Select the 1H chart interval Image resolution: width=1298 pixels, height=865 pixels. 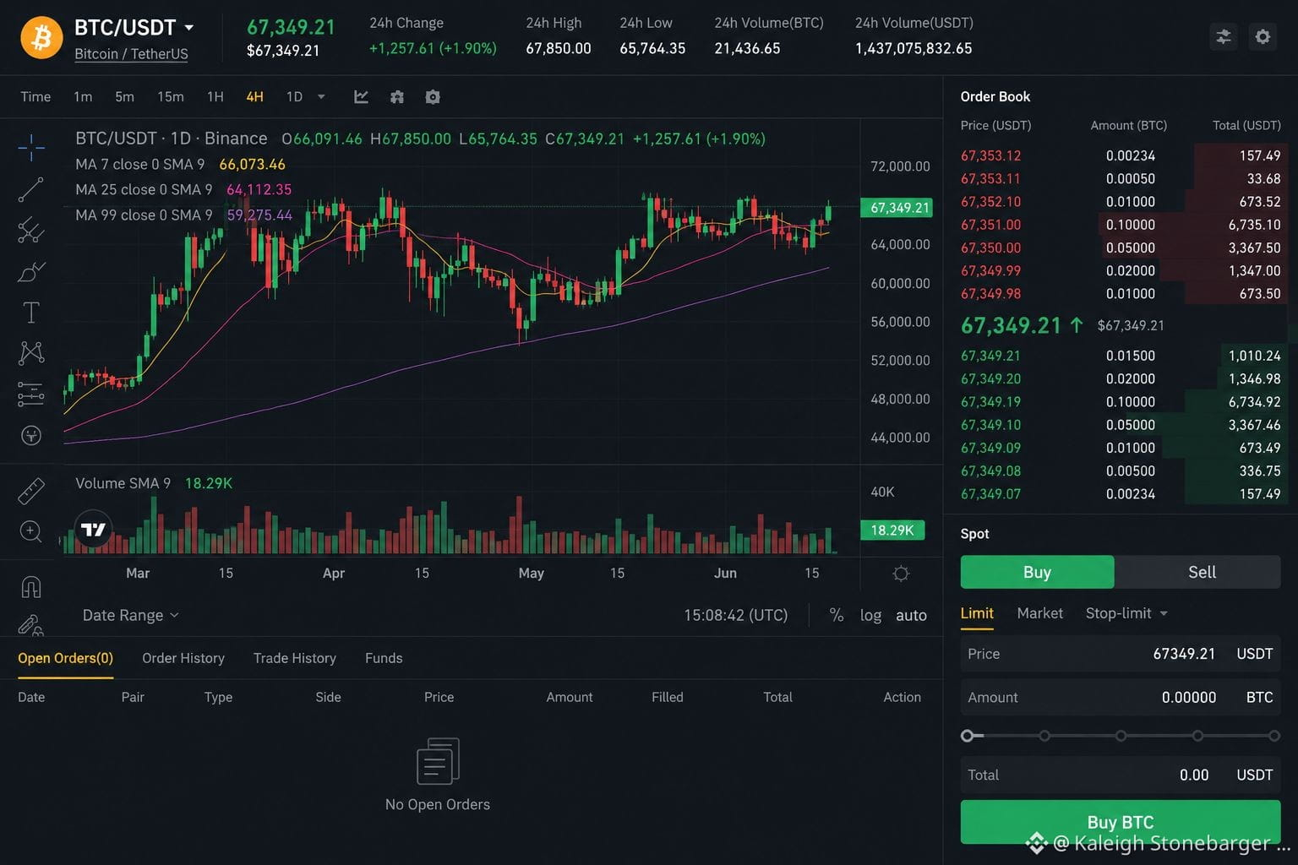pos(215,97)
